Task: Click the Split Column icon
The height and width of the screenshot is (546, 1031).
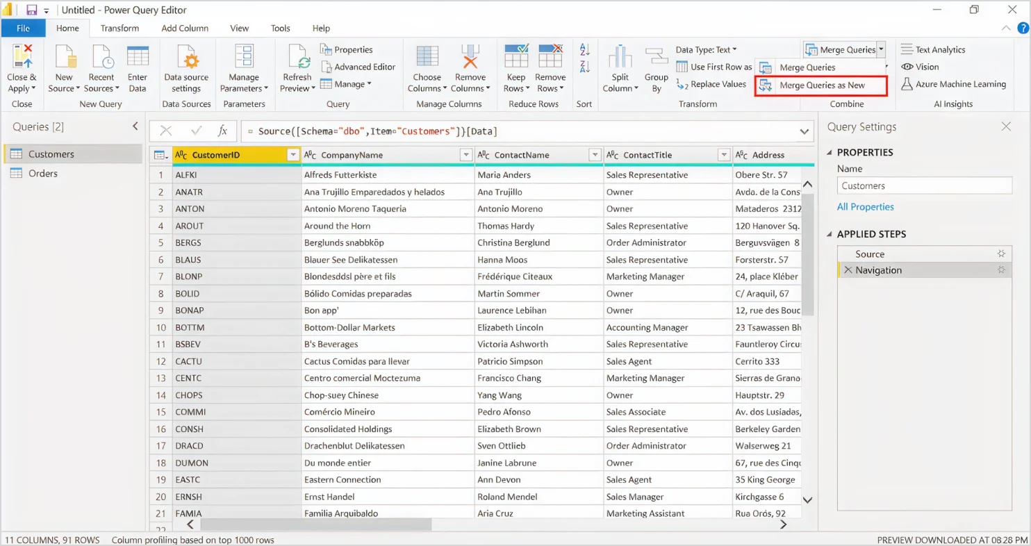Action: click(620, 57)
